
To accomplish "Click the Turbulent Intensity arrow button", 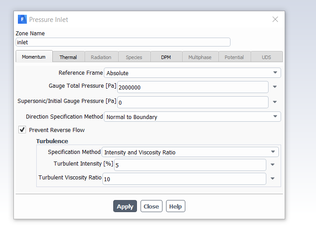I will click(x=273, y=165).
